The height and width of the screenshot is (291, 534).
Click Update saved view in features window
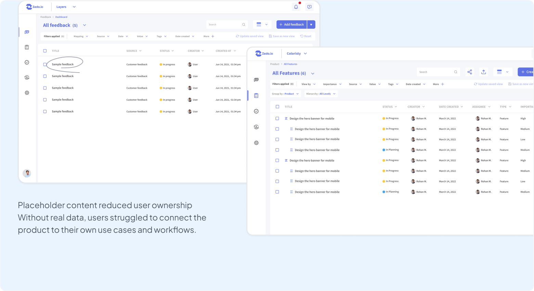coord(488,84)
